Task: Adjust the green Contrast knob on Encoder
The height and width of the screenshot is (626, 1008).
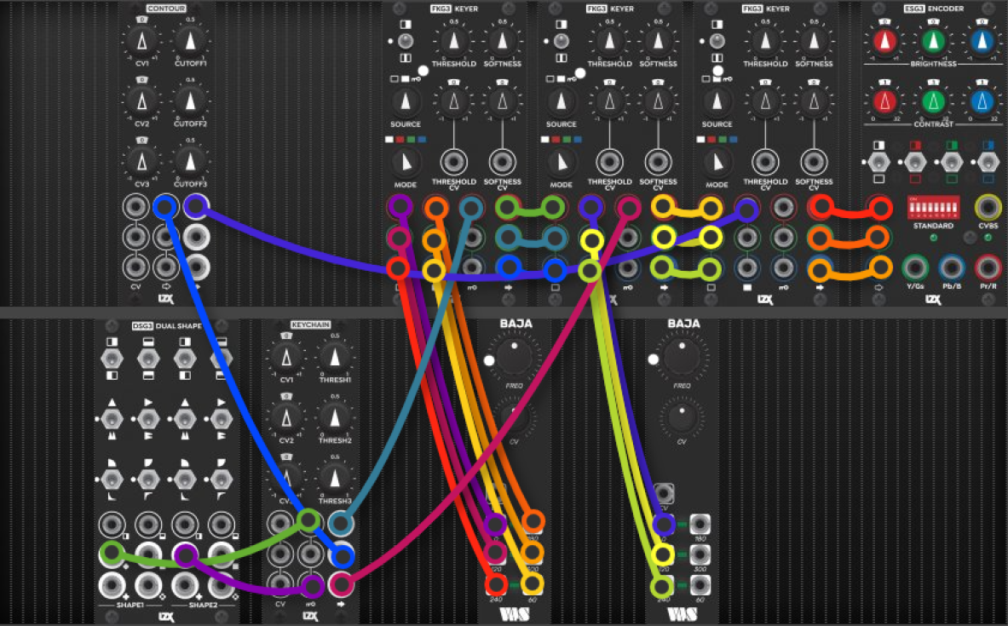Action: [x=933, y=101]
